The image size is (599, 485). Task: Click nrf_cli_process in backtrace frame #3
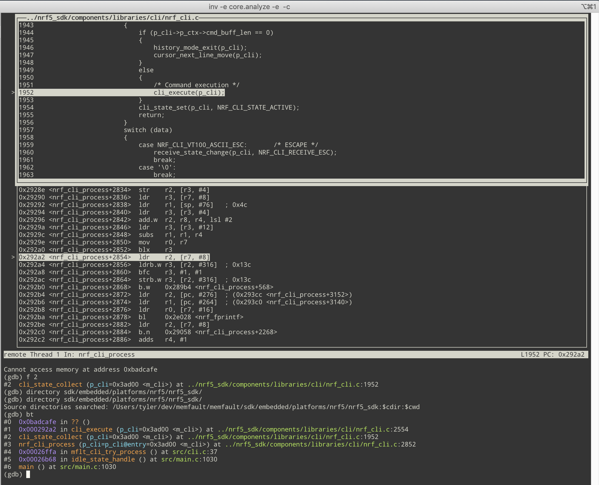47,444
